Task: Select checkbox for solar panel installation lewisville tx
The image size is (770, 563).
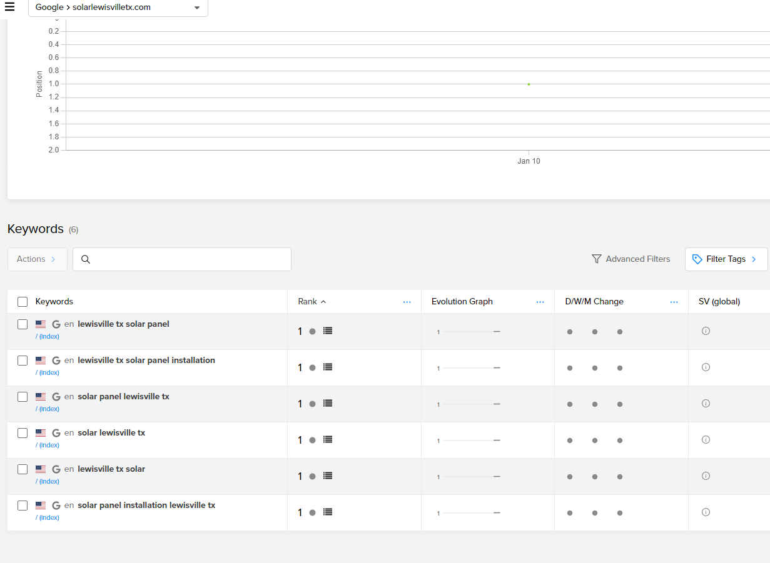Action: click(23, 506)
